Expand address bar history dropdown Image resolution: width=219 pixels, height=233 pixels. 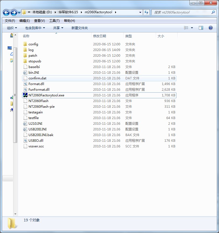140,12
